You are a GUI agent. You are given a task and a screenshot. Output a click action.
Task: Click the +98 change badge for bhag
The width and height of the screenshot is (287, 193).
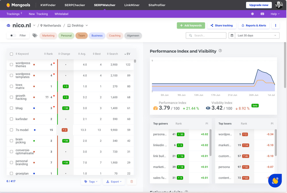tap(66, 108)
